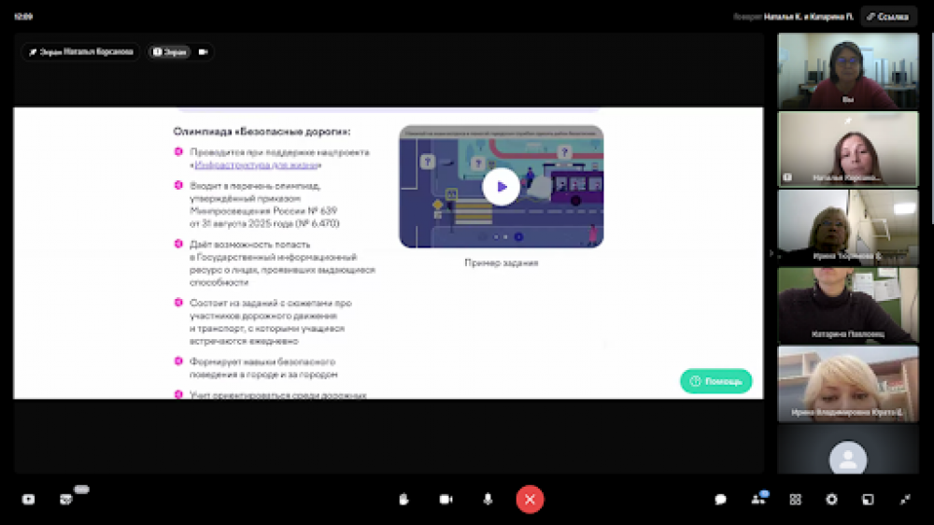
Task: Open the icon with the badge beside recording
Action: point(66,500)
